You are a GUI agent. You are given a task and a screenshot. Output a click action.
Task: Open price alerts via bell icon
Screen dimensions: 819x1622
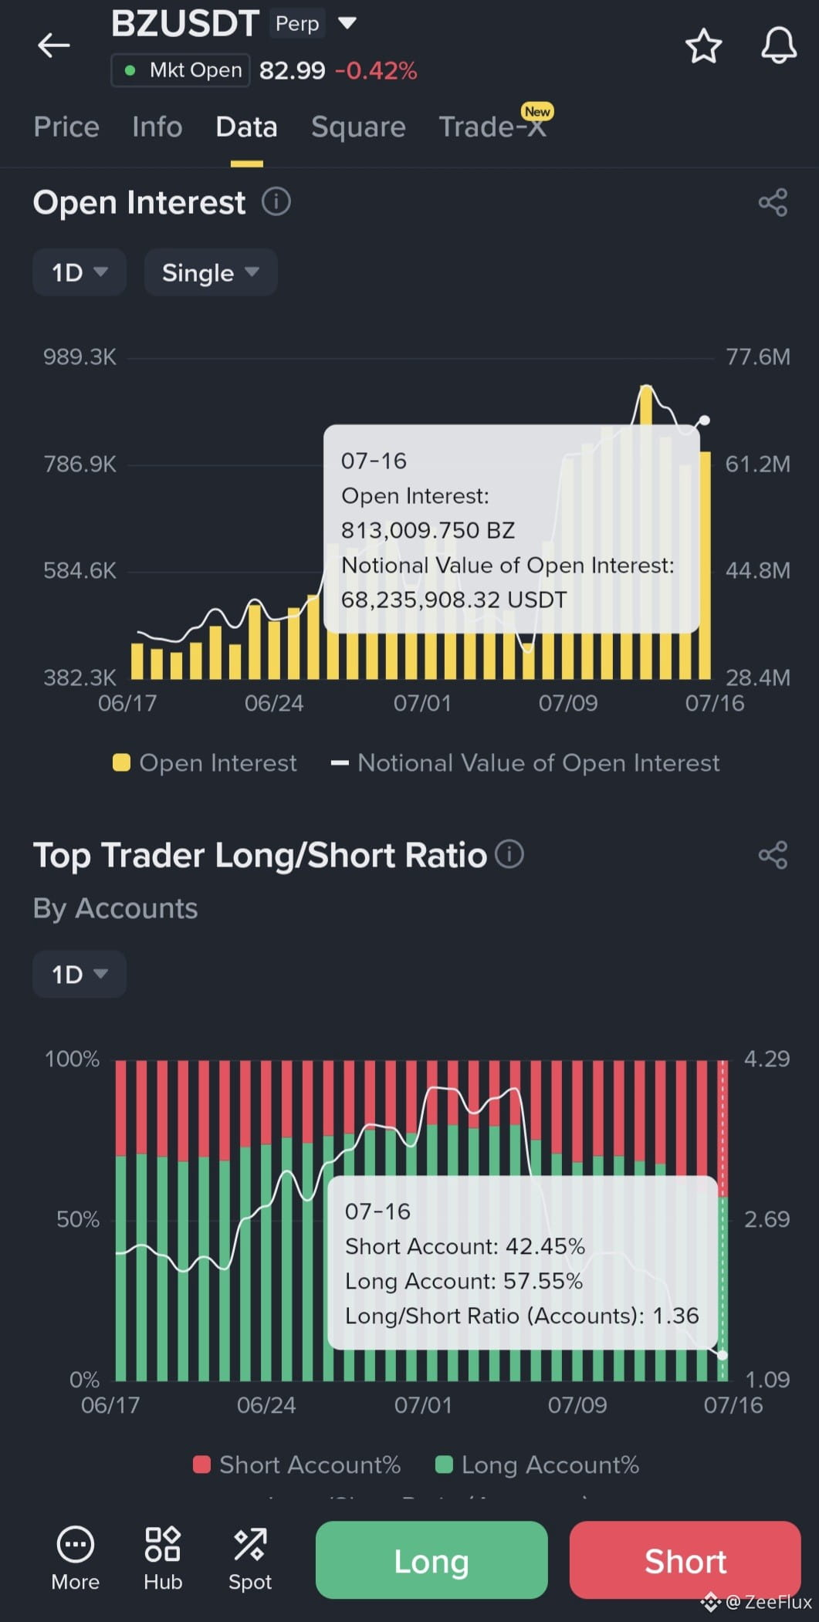778,46
